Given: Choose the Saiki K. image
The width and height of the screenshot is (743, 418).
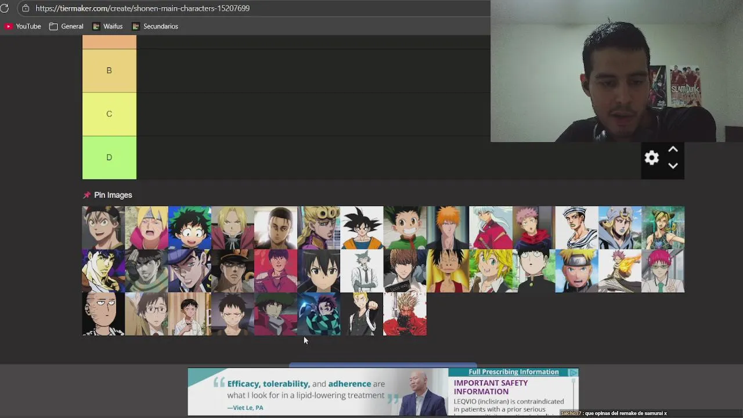Looking at the screenshot, I should click(663, 271).
